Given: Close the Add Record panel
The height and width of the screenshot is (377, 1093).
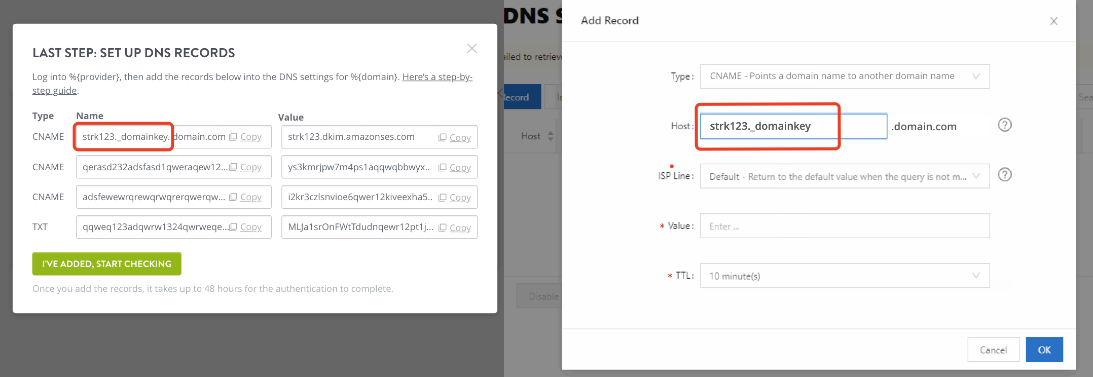Looking at the screenshot, I should coord(1054,21).
